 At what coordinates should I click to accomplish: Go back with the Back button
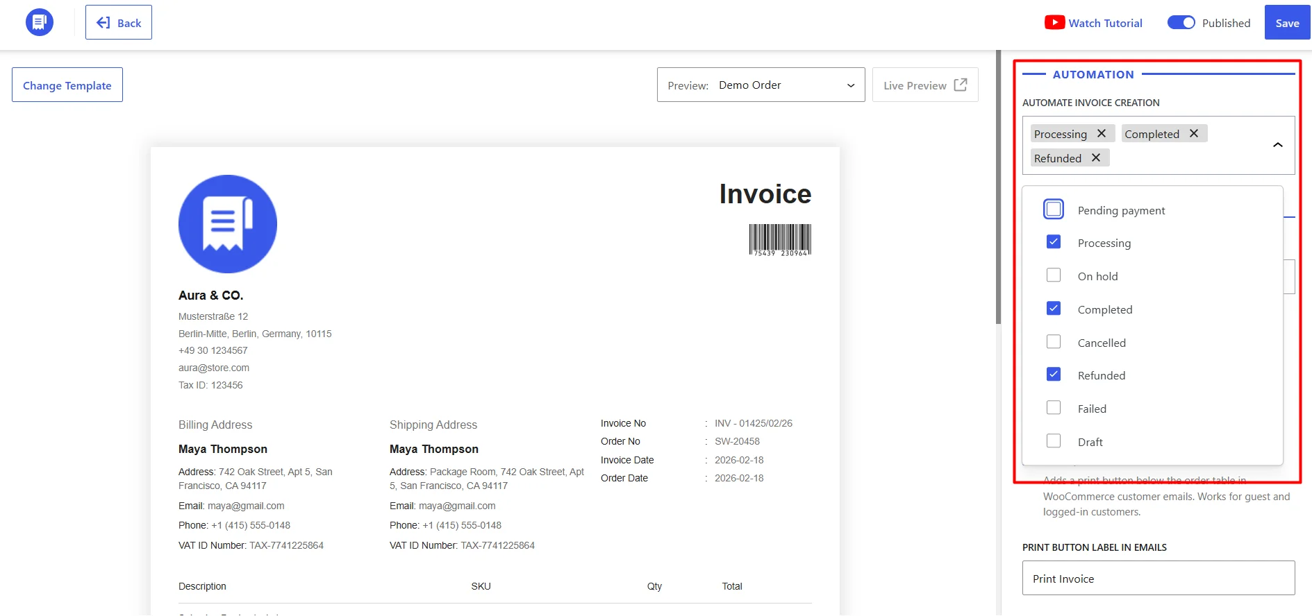coord(119,22)
